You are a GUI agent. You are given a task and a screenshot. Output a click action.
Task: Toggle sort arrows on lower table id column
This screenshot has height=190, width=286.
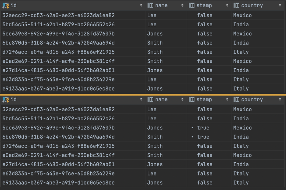coord(141,99)
